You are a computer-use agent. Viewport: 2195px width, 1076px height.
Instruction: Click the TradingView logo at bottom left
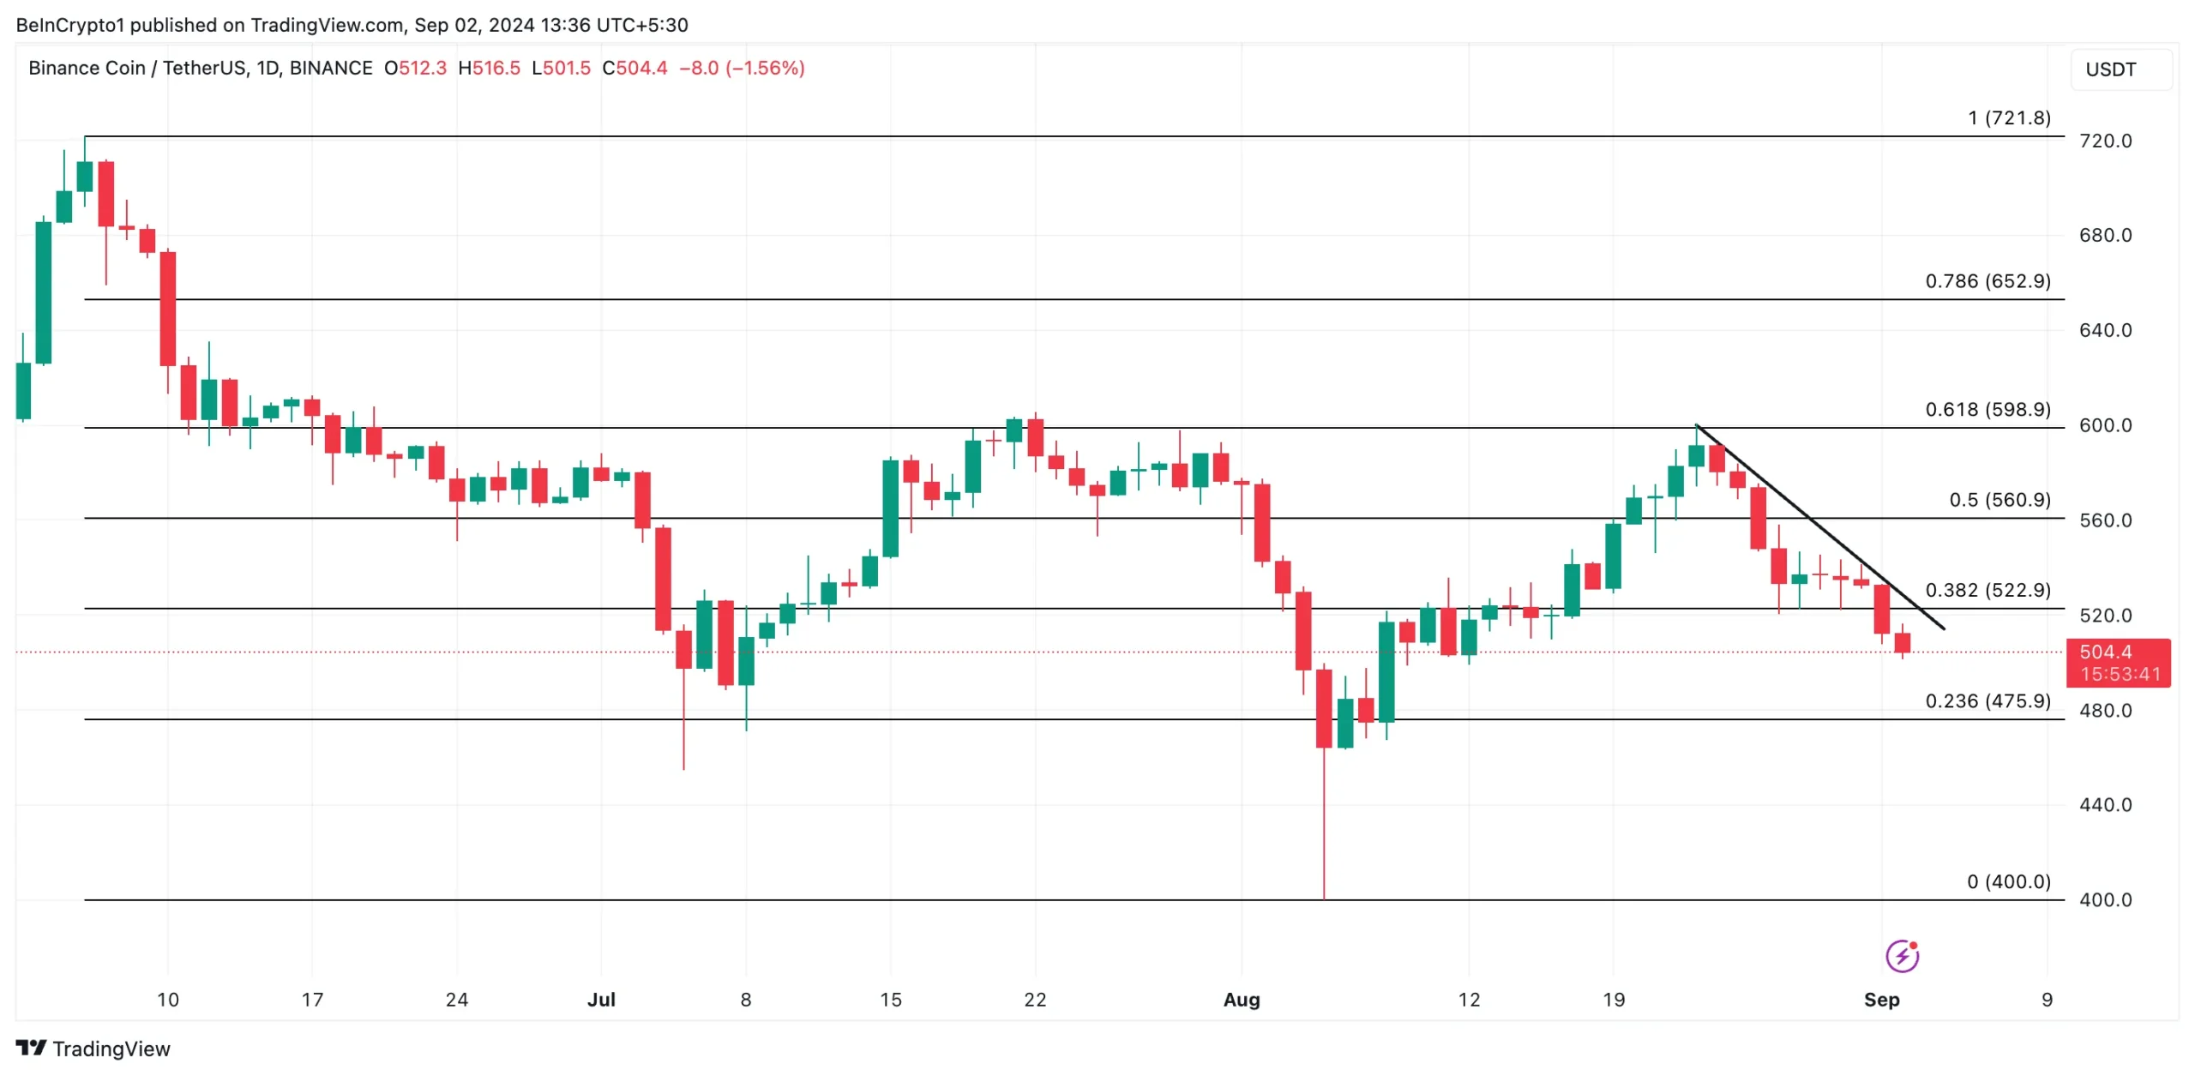pyautogui.click(x=93, y=1048)
